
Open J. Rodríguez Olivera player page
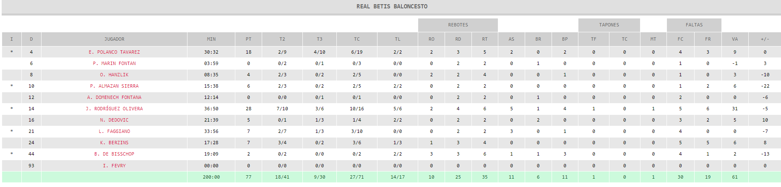114,109
